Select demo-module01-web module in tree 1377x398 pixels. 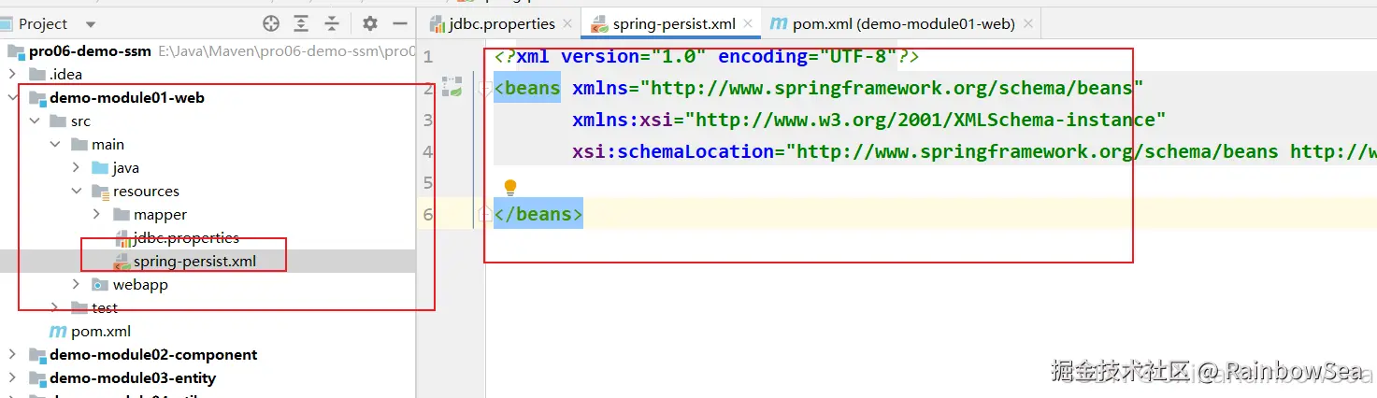[x=127, y=98]
